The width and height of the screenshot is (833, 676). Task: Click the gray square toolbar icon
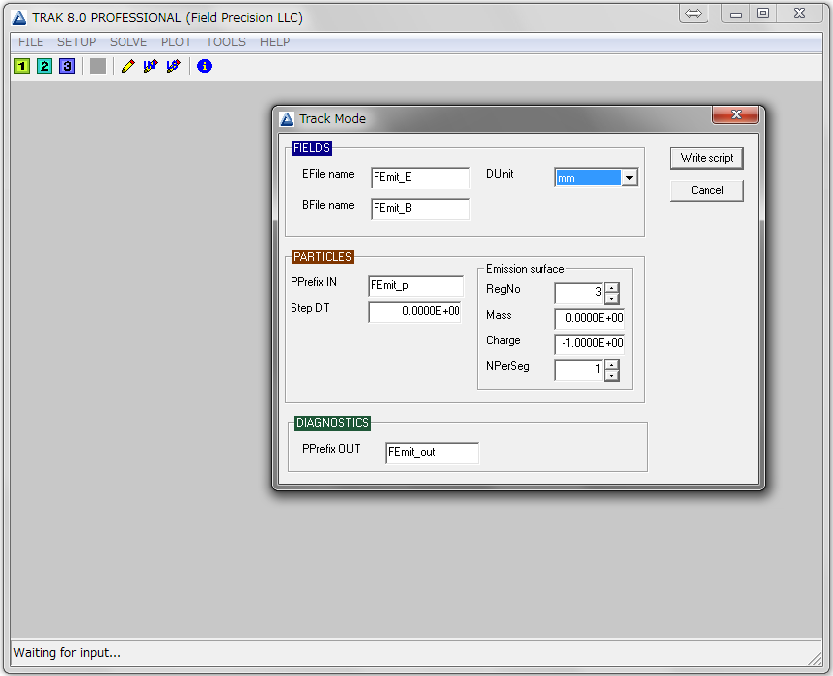98,66
